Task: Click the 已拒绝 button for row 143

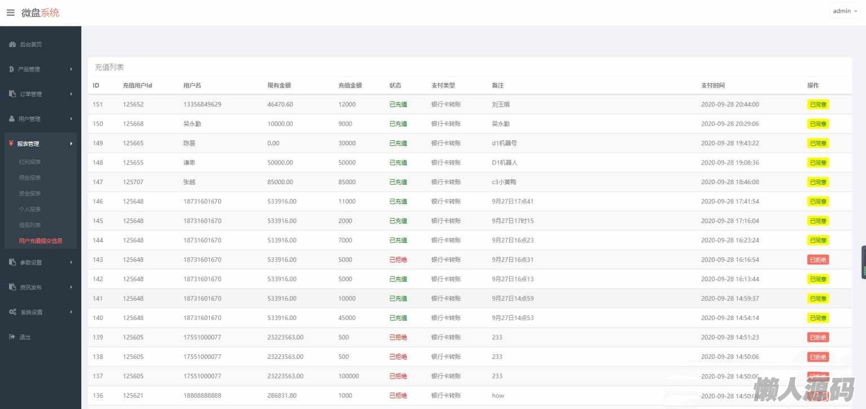Action: click(x=818, y=260)
